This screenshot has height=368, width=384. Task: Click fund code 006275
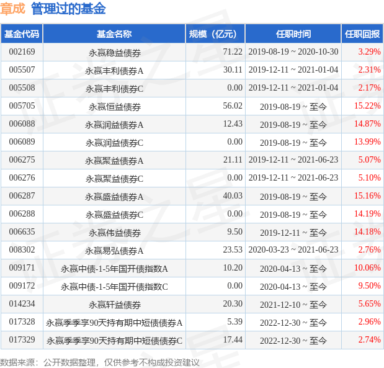[22, 160]
